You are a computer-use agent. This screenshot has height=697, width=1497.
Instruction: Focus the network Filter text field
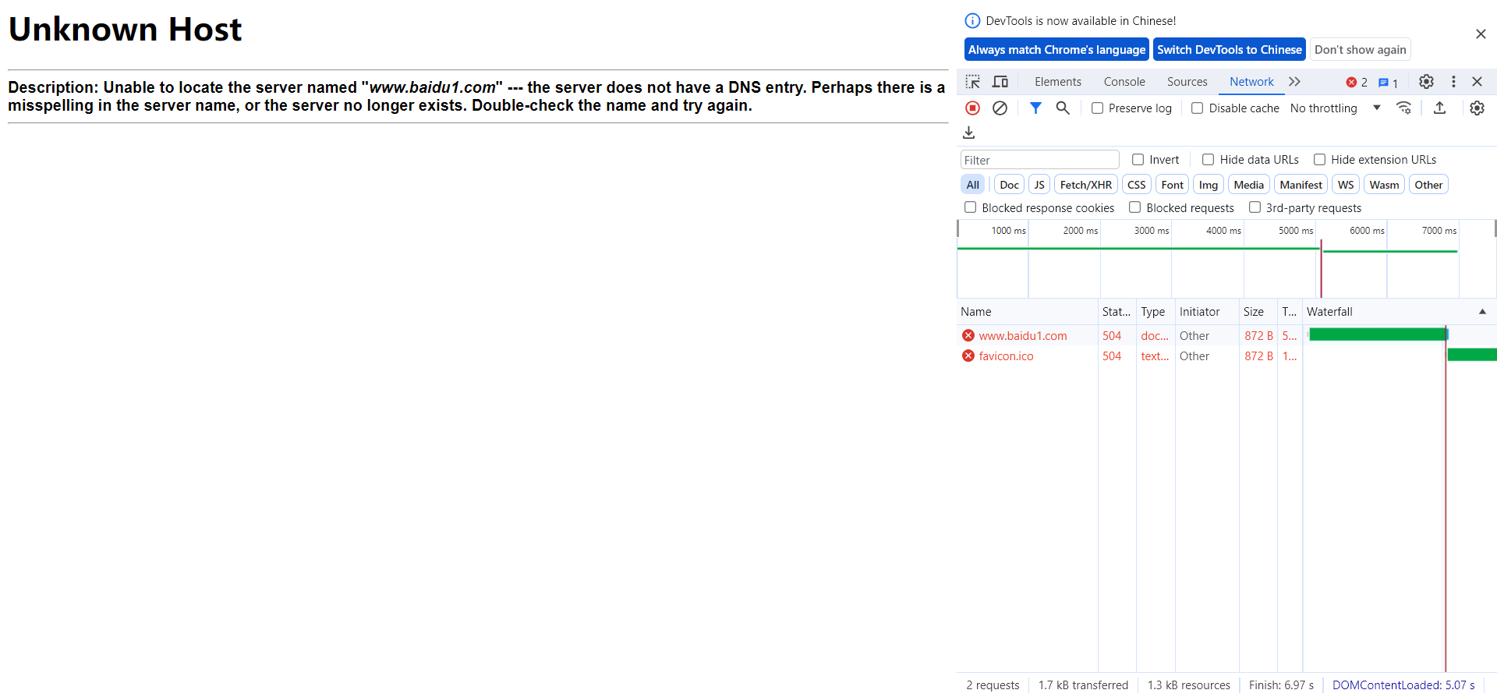point(1040,160)
